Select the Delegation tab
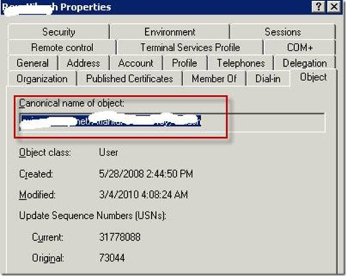Image resolution: width=346 pixels, height=276 pixels. point(305,63)
